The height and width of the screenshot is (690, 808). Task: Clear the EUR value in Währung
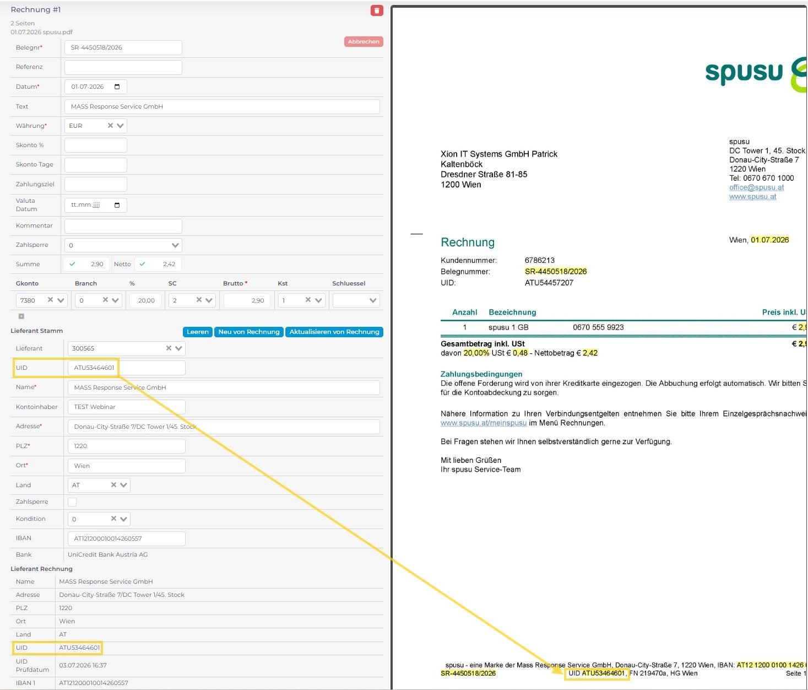110,126
